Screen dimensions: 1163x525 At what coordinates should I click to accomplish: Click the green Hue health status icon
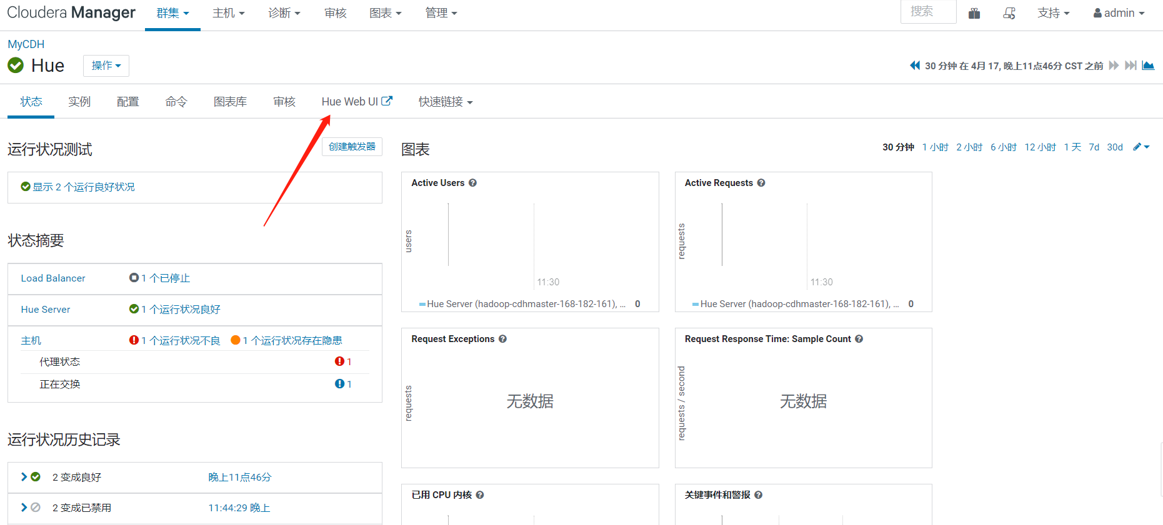tap(16, 65)
